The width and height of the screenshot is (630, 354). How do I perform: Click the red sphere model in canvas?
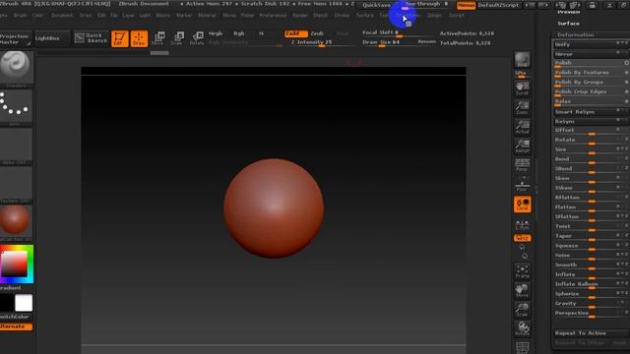[274, 207]
